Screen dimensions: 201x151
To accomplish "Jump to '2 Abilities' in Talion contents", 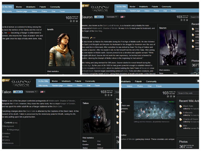I will click(x=6, y=133).
